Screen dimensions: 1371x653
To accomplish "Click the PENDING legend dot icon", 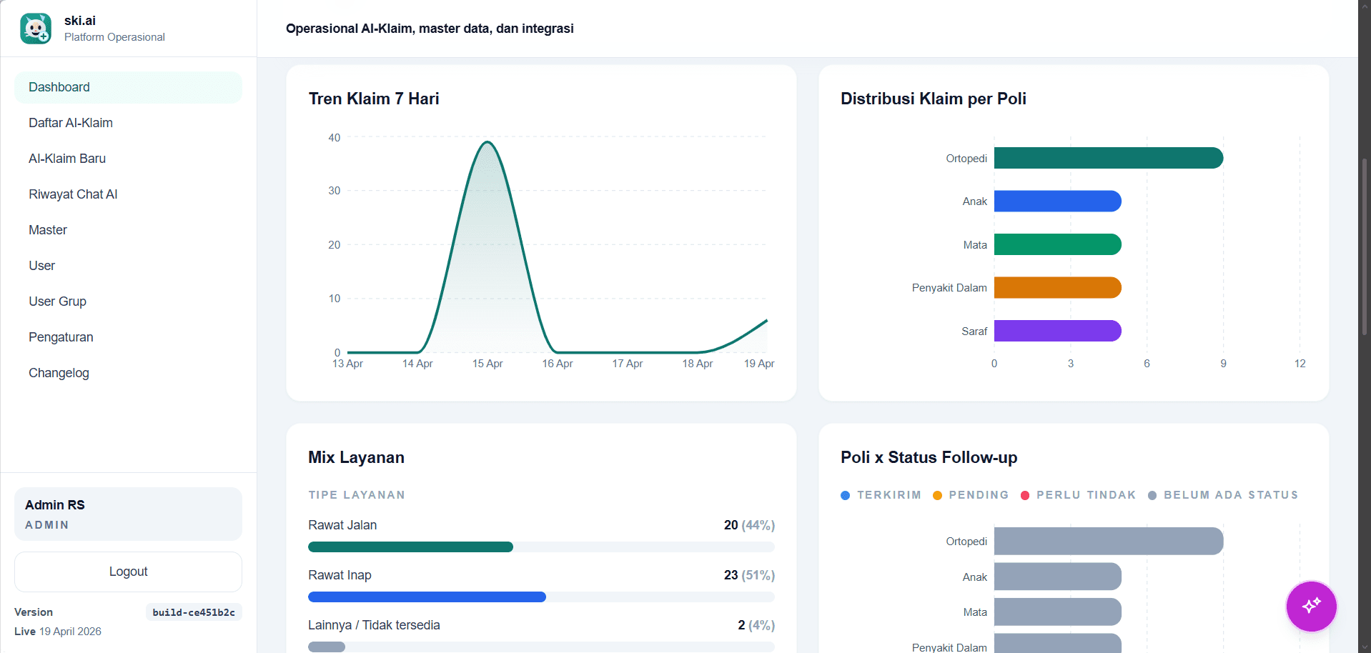I will (938, 494).
